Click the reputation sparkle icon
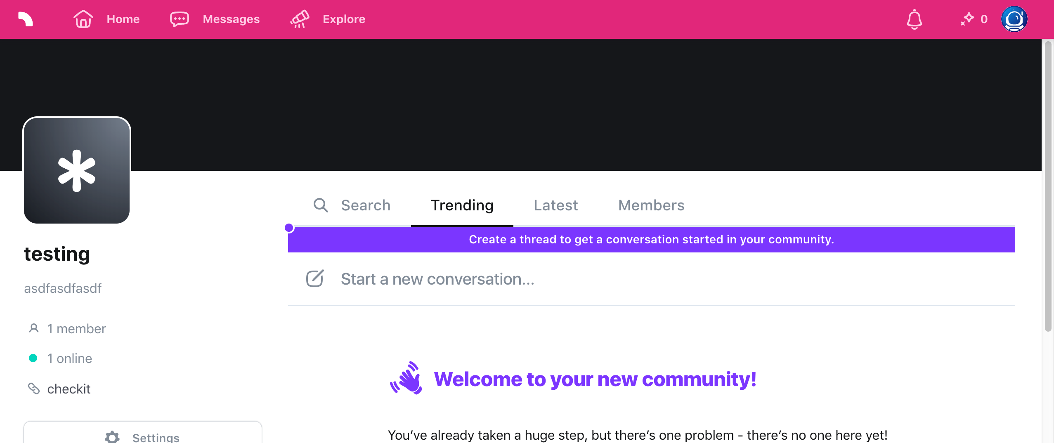Screen dimensions: 1054x443 (x=967, y=19)
